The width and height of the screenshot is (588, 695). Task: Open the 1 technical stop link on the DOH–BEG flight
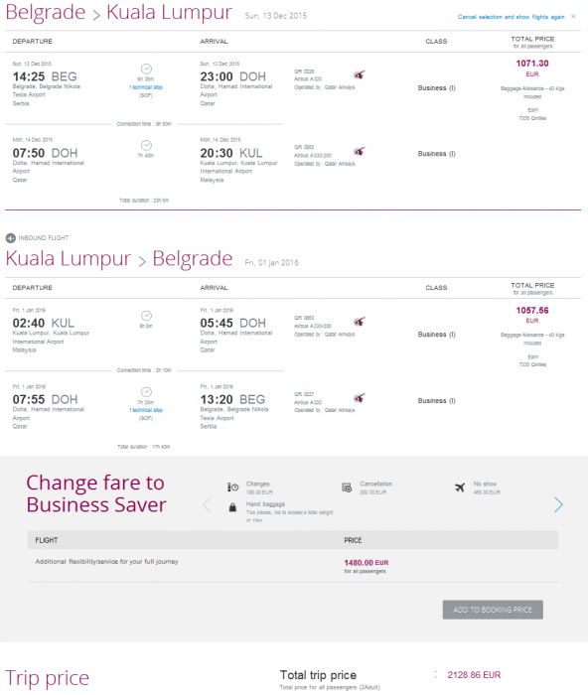146,410
